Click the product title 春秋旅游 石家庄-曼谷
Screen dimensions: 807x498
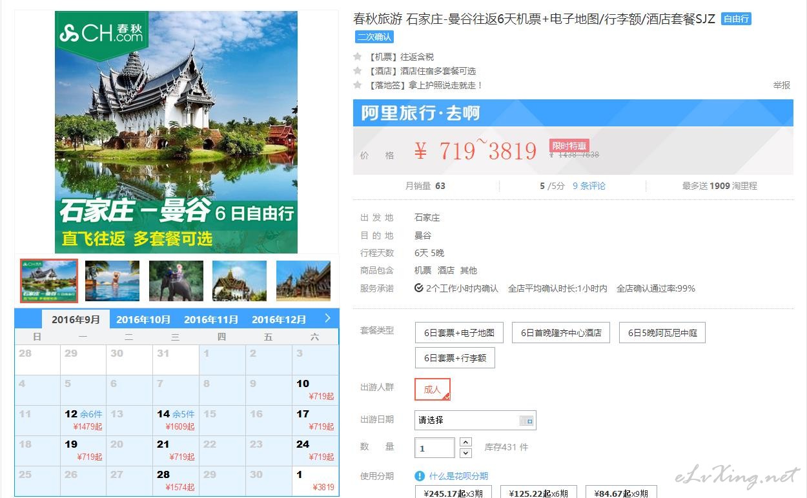pyautogui.click(x=534, y=19)
